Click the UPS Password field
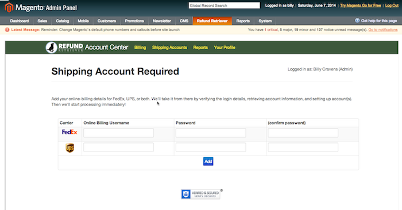 pos(211,147)
